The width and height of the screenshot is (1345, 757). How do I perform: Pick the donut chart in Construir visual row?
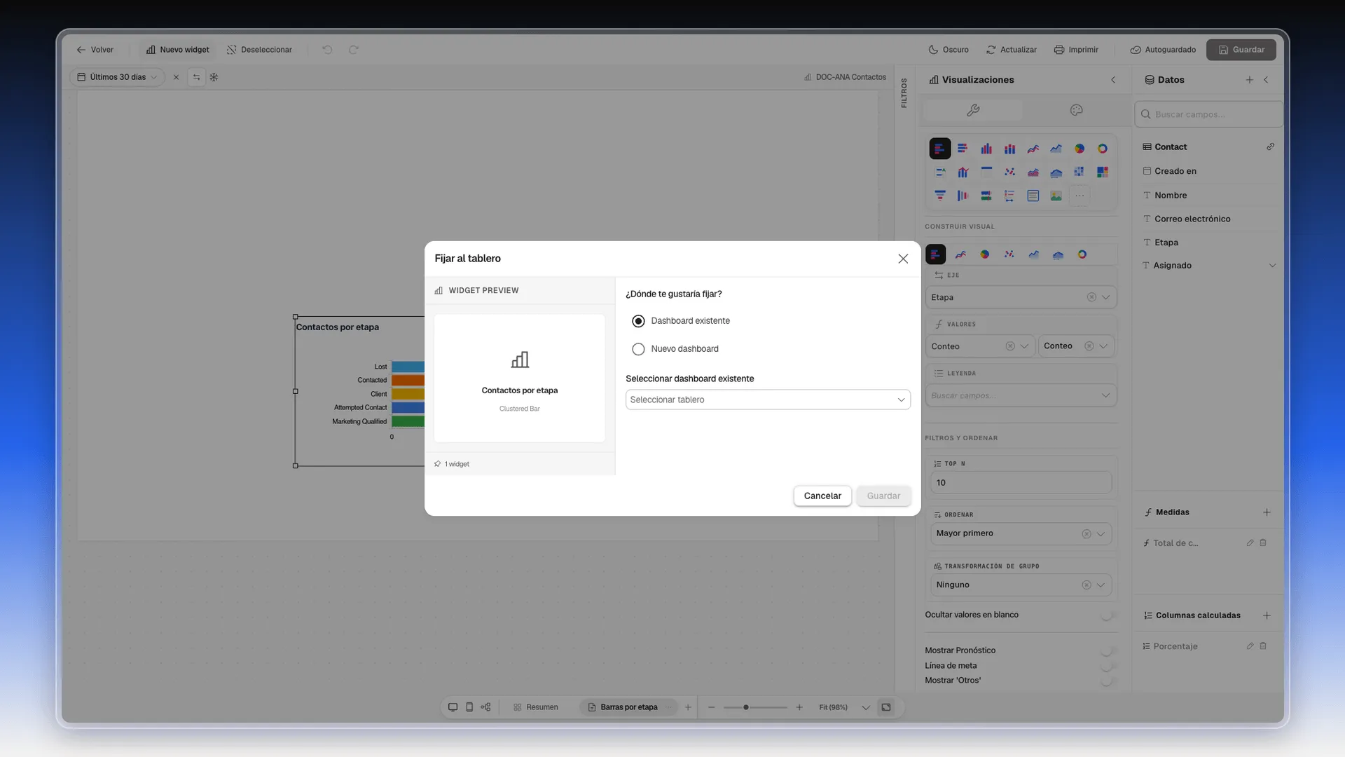point(1082,254)
